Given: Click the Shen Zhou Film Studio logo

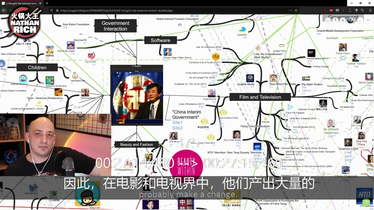Looking at the screenshot, I should [274, 78].
